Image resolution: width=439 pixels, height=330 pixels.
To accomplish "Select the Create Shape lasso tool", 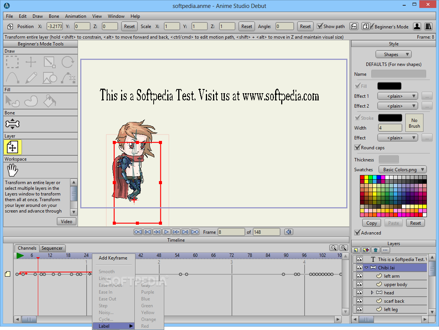I will pyautogui.click(x=31, y=101).
